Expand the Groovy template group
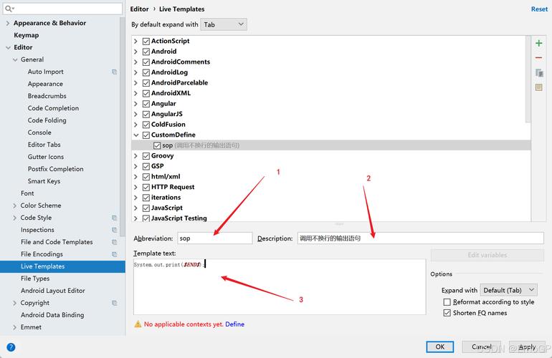 136,156
